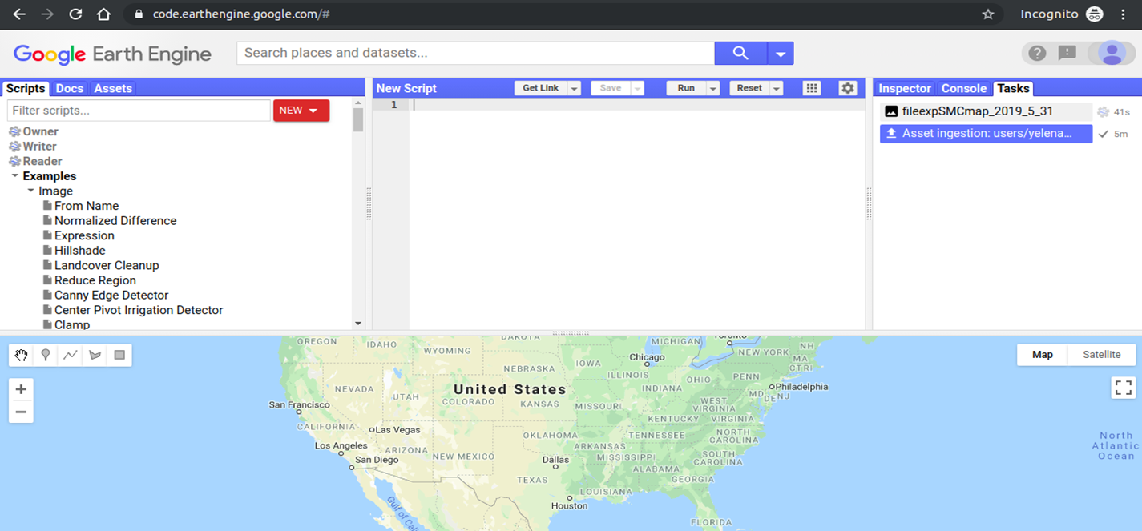The width and height of the screenshot is (1142, 531).
Task: Open the user account avatar
Action: 1112,54
